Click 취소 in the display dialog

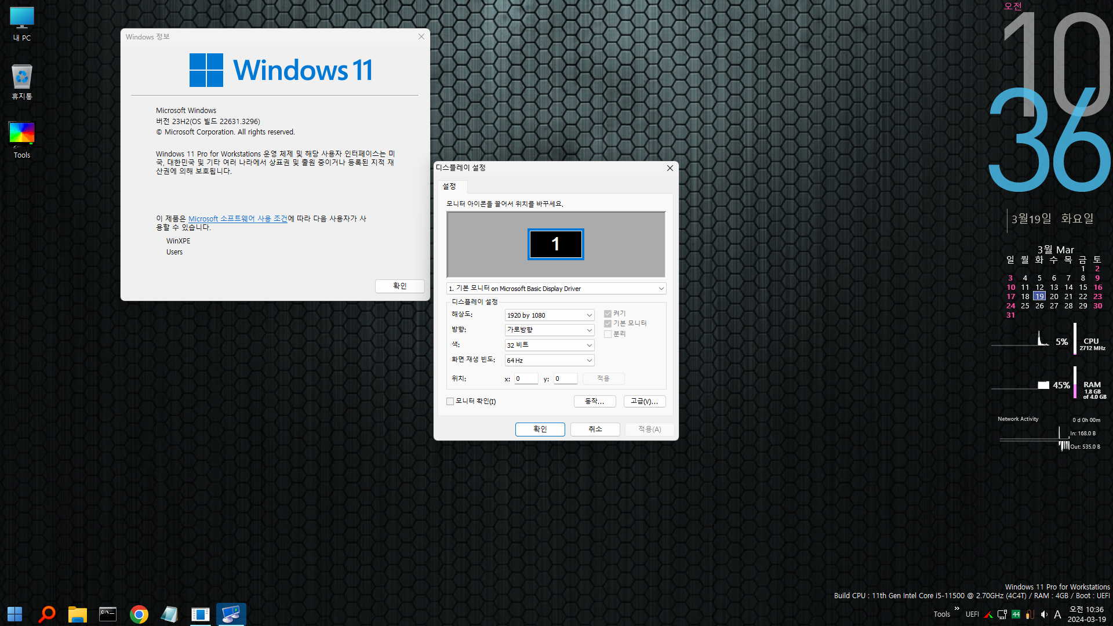click(595, 429)
